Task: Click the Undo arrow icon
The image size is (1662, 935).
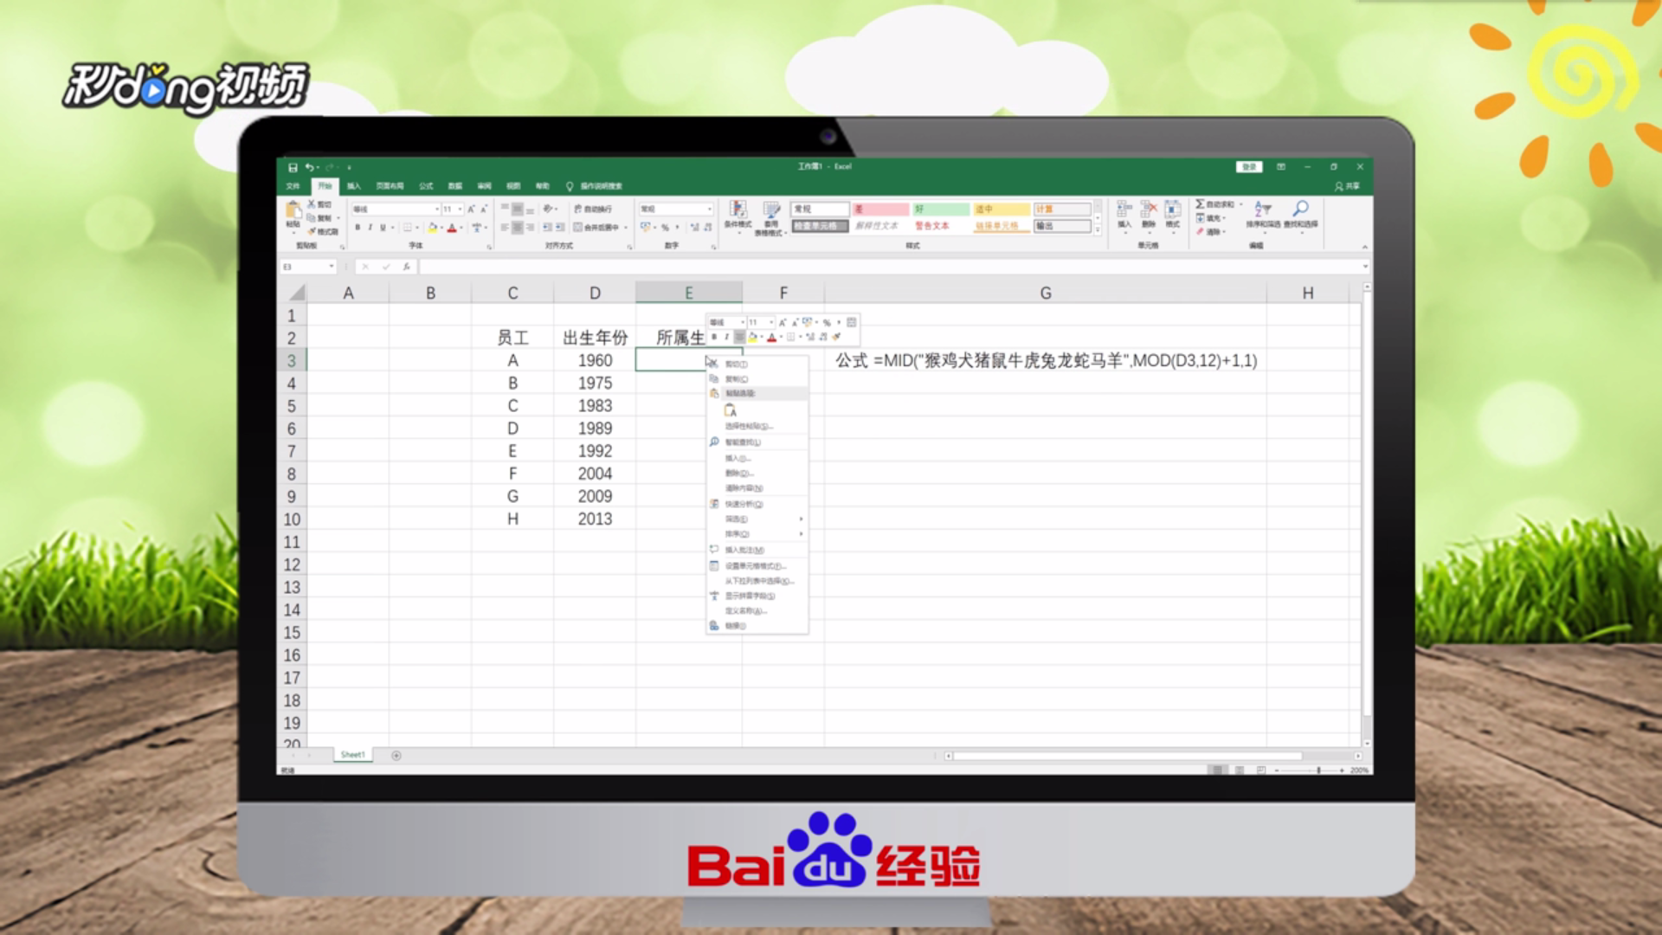Action: [309, 167]
